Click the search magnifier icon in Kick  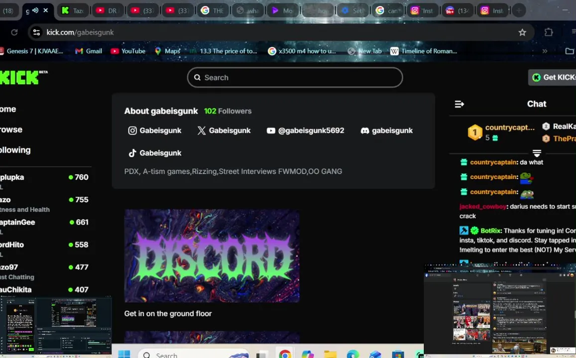[197, 78]
